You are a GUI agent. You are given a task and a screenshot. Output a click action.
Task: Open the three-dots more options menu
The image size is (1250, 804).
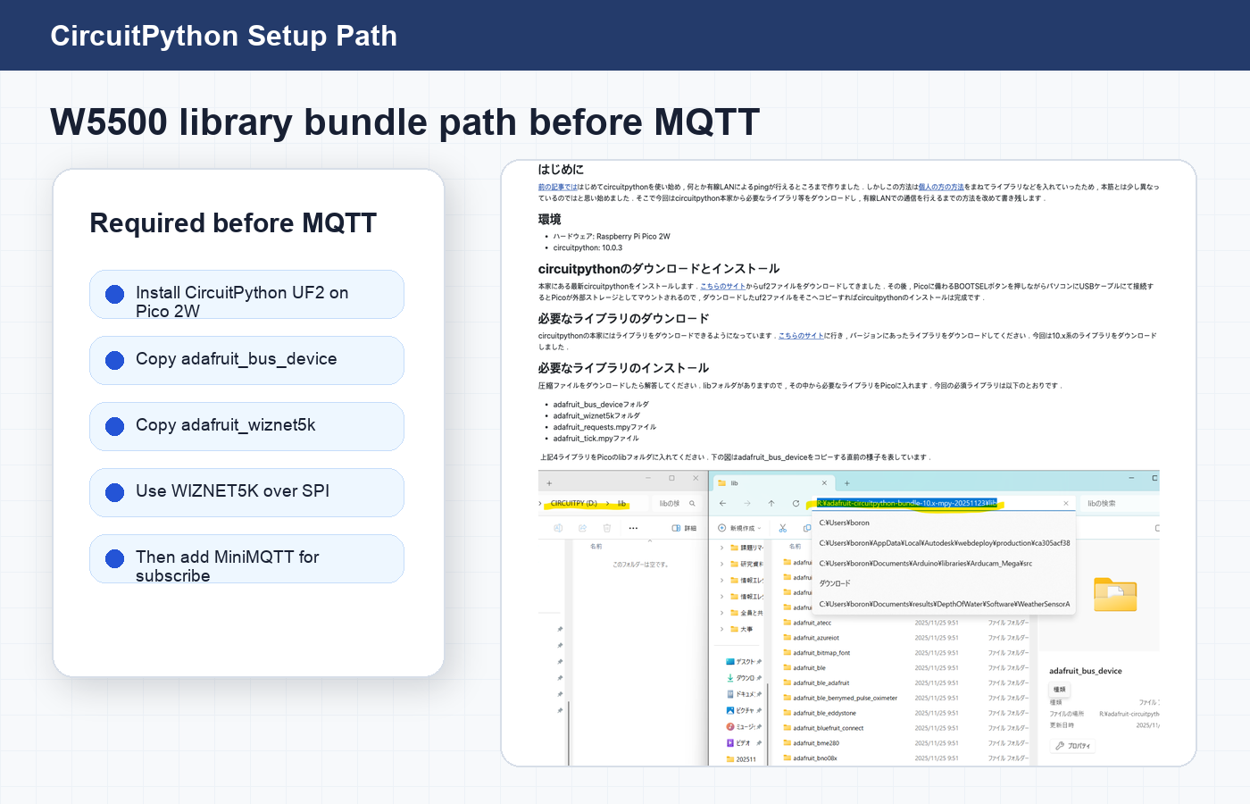click(x=633, y=528)
